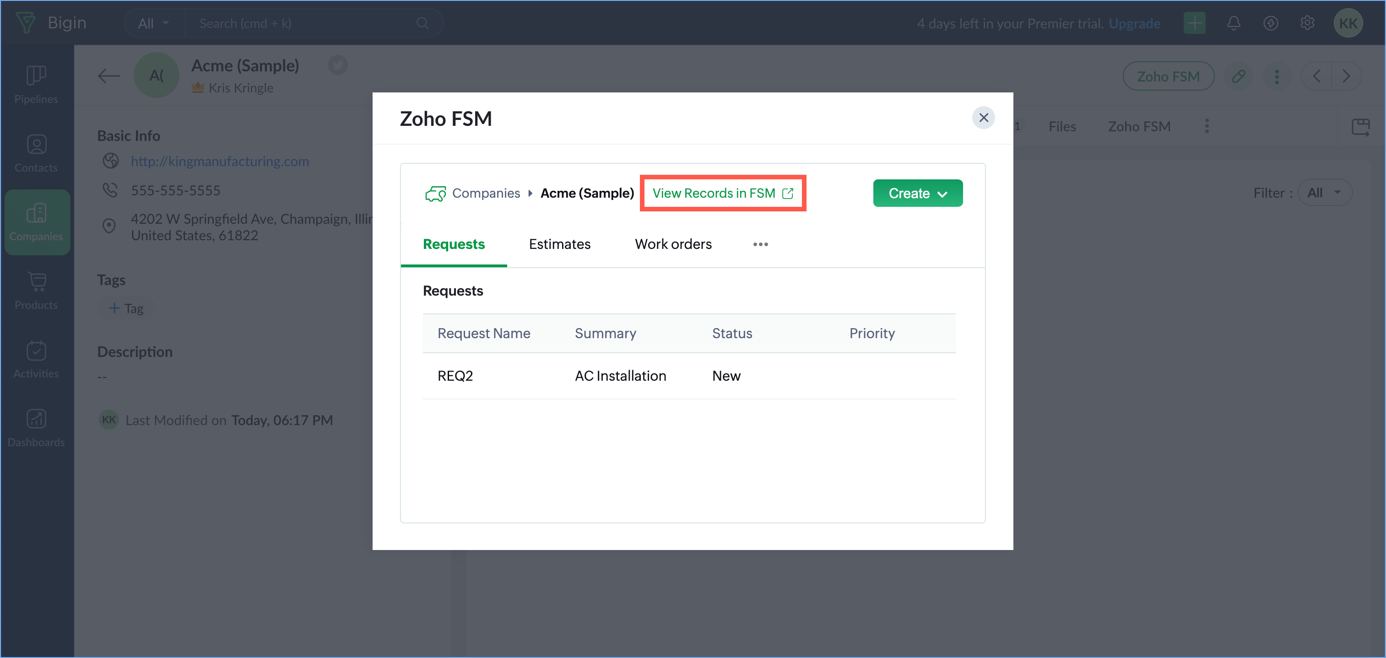The image size is (1386, 658).
Task: Open Products from the sidebar
Action: click(36, 290)
